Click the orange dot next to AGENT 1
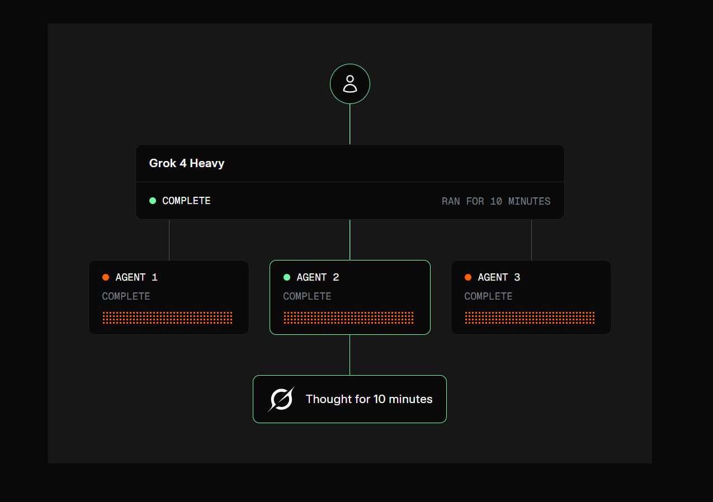Screen dimensions: 713x502 tap(106, 277)
